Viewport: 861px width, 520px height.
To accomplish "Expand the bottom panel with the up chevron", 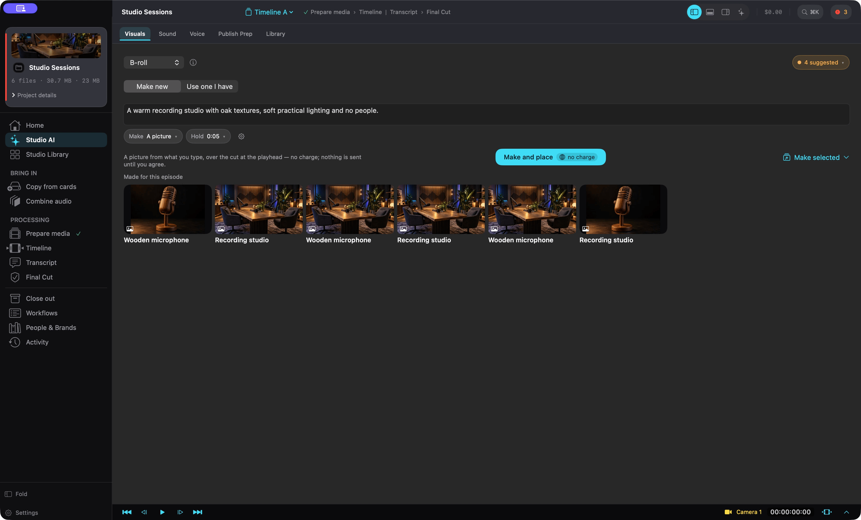I will pyautogui.click(x=846, y=512).
